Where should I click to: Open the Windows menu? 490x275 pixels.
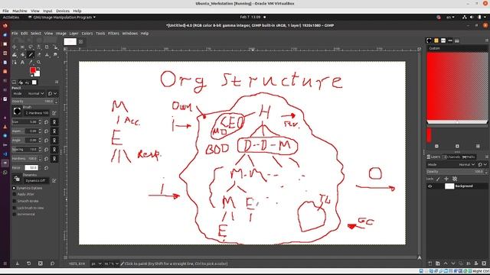point(130,34)
